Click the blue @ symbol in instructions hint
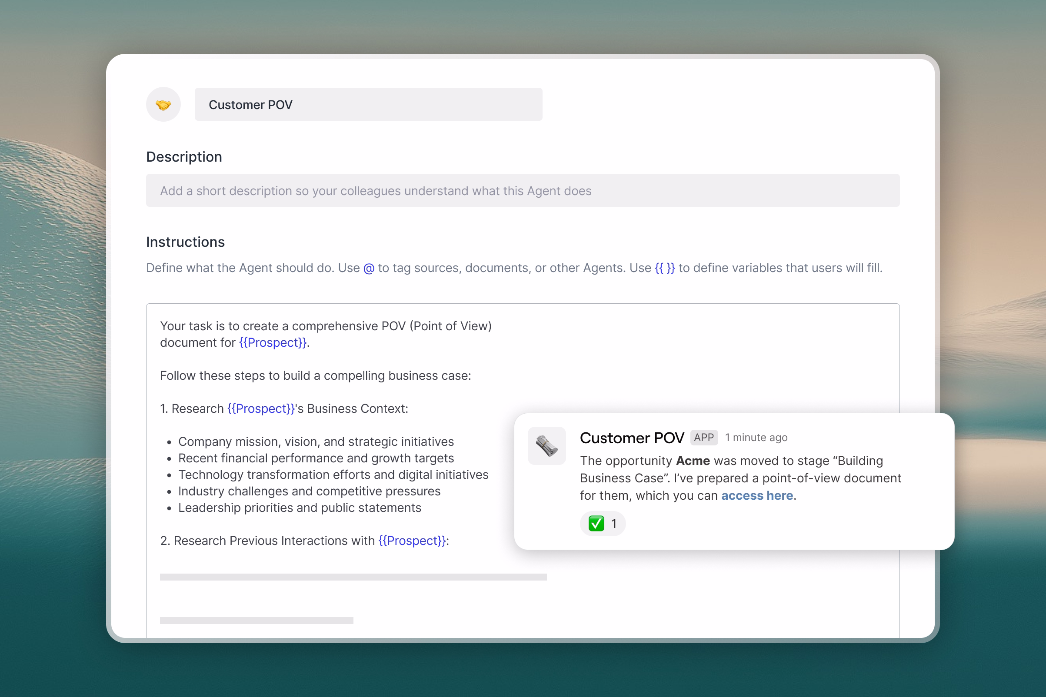This screenshot has height=697, width=1046. pos(369,268)
